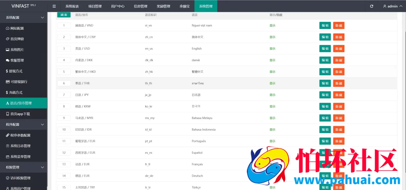Viewport: 406px width, 190px height.
Task: Hide the 马来语 / MYR language
Action: tap(339, 118)
